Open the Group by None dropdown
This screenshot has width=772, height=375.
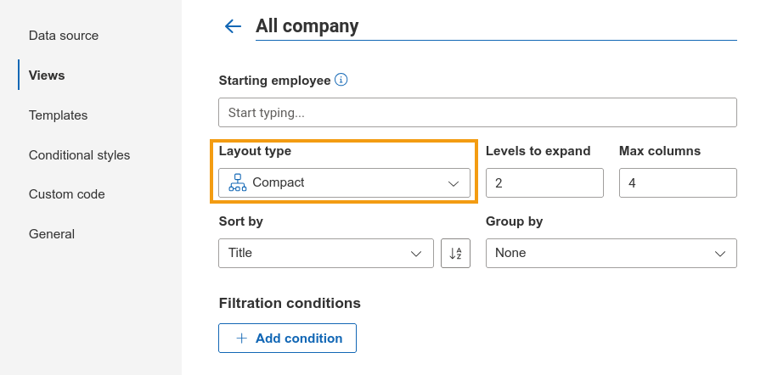[x=611, y=254]
